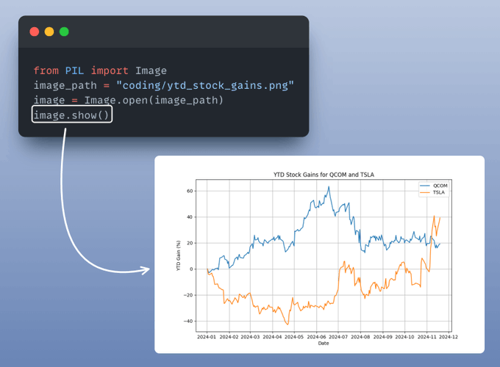Click the yellow minimize dot on code window

[x=49, y=32]
